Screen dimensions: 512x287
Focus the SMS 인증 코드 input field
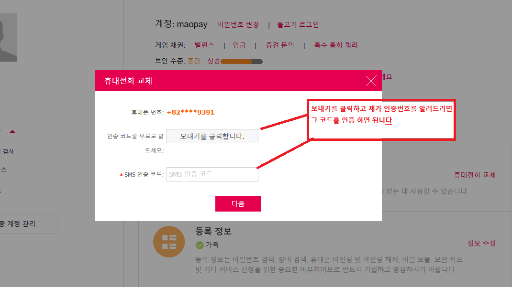tap(212, 174)
